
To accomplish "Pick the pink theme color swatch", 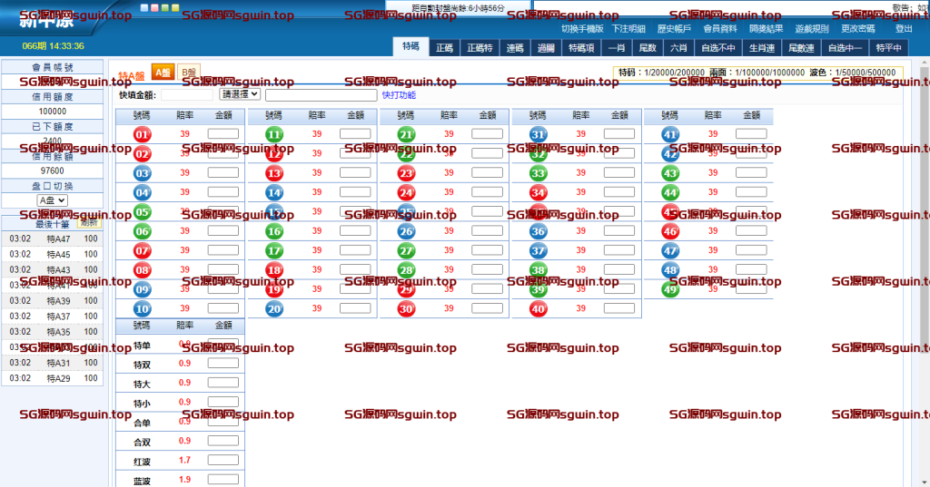I will coord(155,7).
